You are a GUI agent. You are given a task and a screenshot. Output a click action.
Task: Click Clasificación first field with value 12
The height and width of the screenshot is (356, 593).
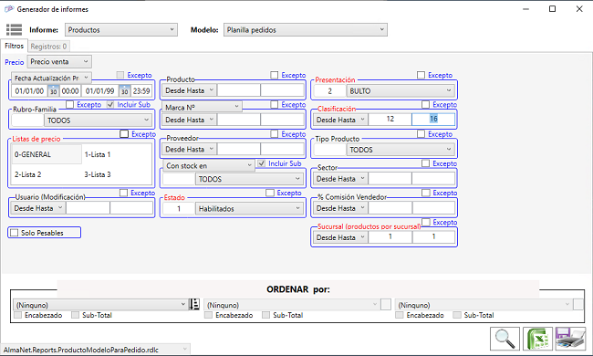(x=390, y=120)
